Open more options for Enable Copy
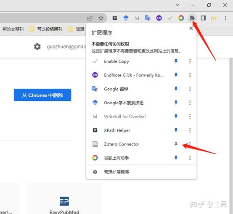 190,61
